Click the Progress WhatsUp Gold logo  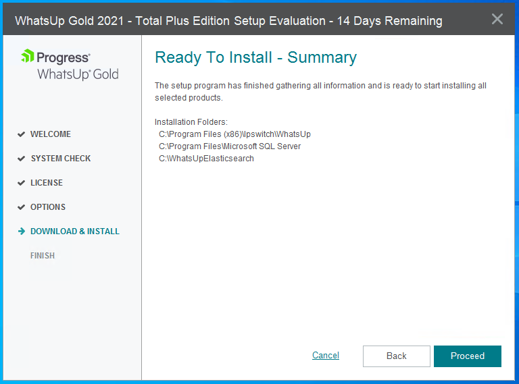[70, 65]
